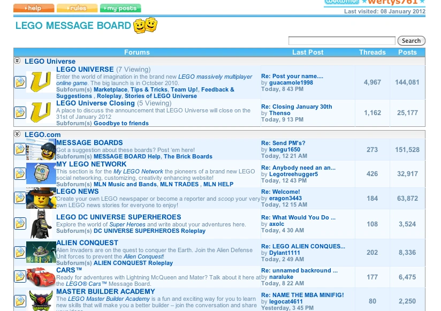Screen dimensions: 441x311
Task: Click the Message Boards folder icon
Action: pos(20,149)
